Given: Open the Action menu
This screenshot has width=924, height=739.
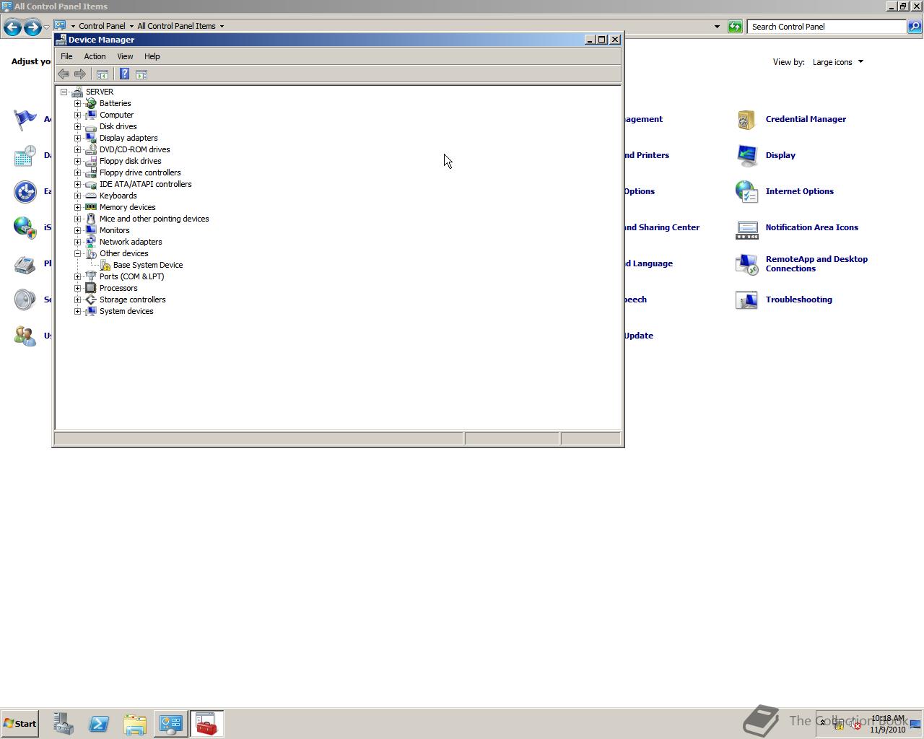Looking at the screenshot, I should 95,56.
